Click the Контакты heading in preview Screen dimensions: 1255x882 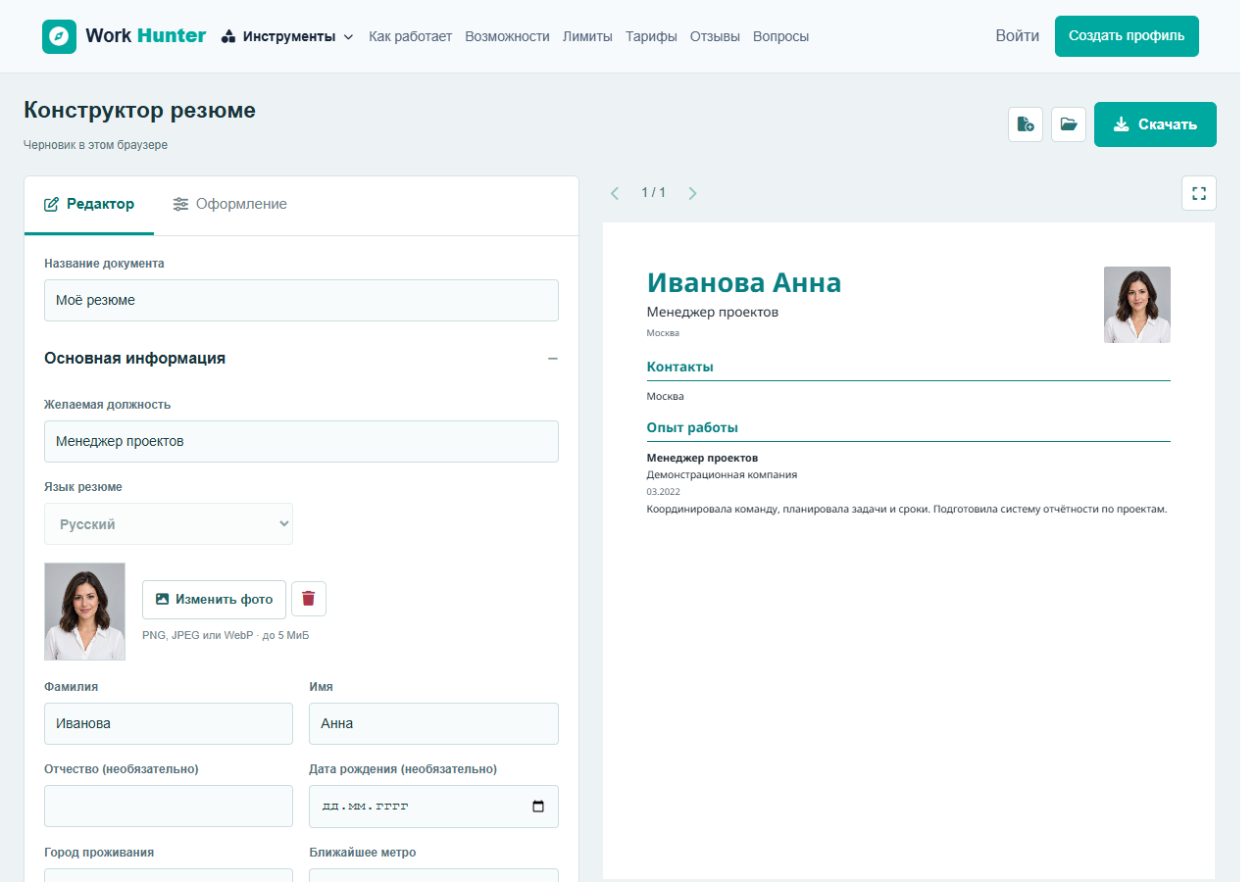pyautogui.click(x=680, y=367)
